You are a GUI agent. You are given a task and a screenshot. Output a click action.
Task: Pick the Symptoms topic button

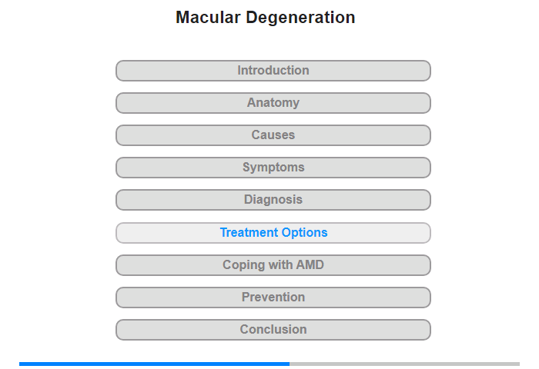pos(273,168)
